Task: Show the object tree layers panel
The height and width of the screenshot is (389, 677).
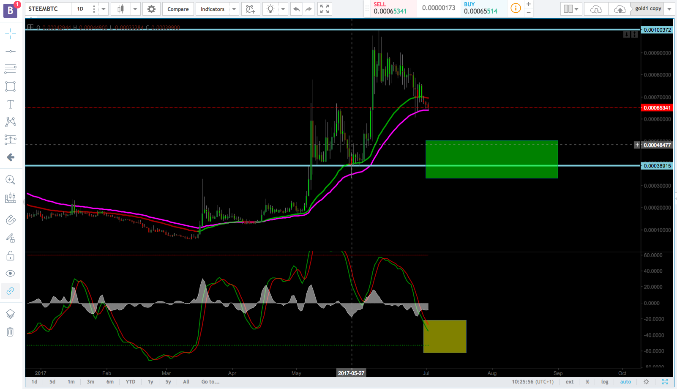Action: click(11, 314)
